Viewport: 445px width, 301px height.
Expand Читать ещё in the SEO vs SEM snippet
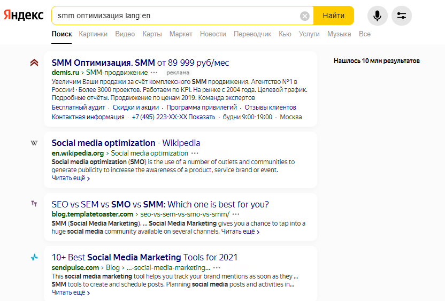point(240,231)
